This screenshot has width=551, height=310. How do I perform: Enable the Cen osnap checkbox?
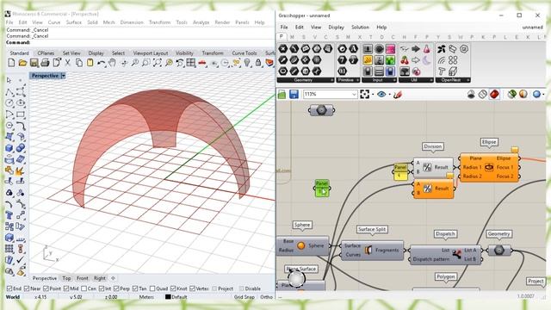84,288
